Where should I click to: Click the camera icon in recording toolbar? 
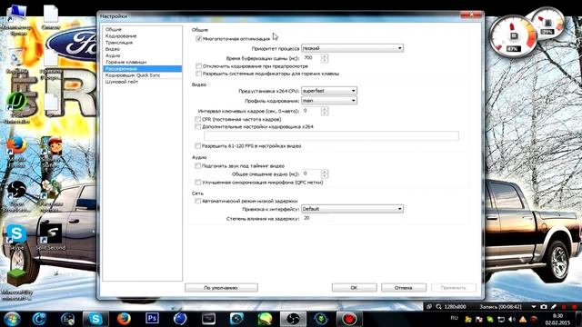click(x=544, y=307)
